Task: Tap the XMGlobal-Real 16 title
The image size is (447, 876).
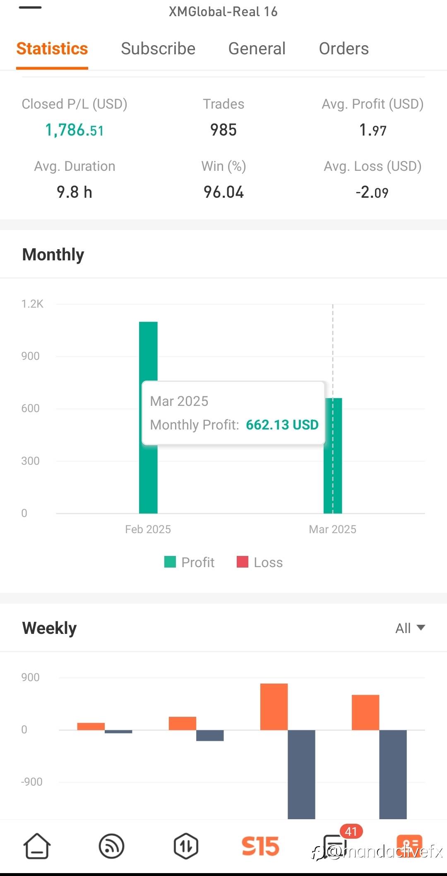Action: pos(223,12)
